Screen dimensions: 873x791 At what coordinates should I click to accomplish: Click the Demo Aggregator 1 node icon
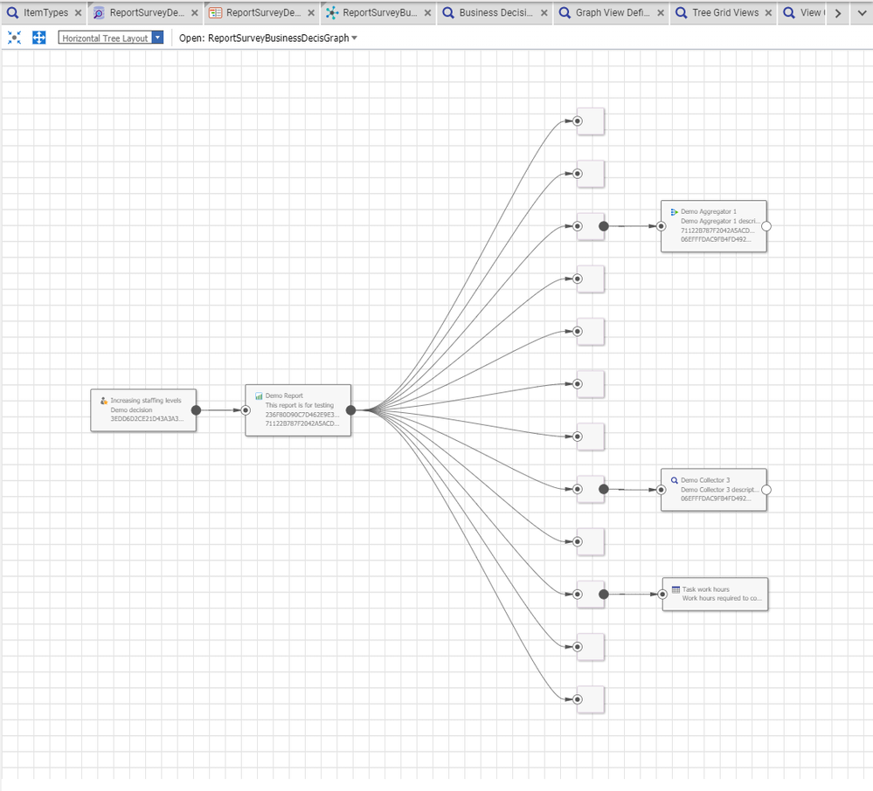[x=675, y=212]
